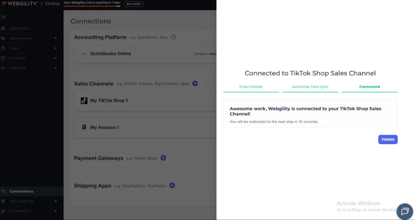
Task: Click the Products sidebar icon
Action: click(x=3, y=58)
